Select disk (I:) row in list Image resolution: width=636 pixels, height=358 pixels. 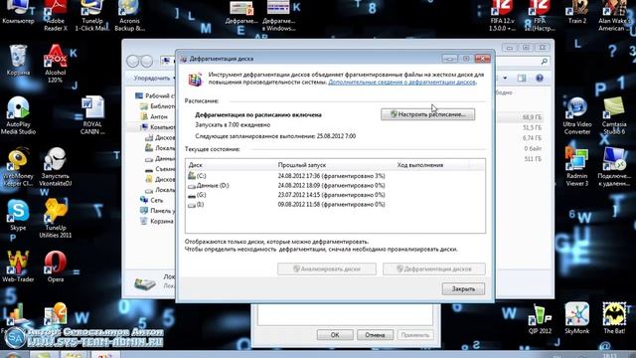(335, 205)
